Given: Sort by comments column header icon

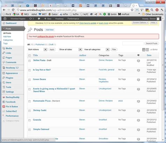Looking at the screenshot, I should point(138,55).
